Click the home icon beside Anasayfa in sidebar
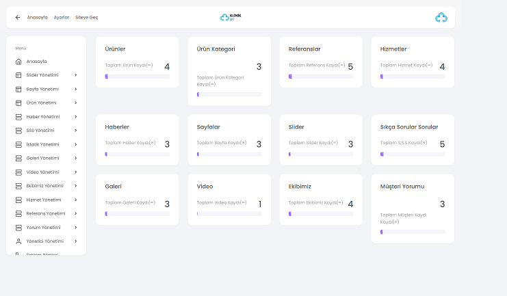This screenshot has width=507, height=296. [x=18, y=62]
